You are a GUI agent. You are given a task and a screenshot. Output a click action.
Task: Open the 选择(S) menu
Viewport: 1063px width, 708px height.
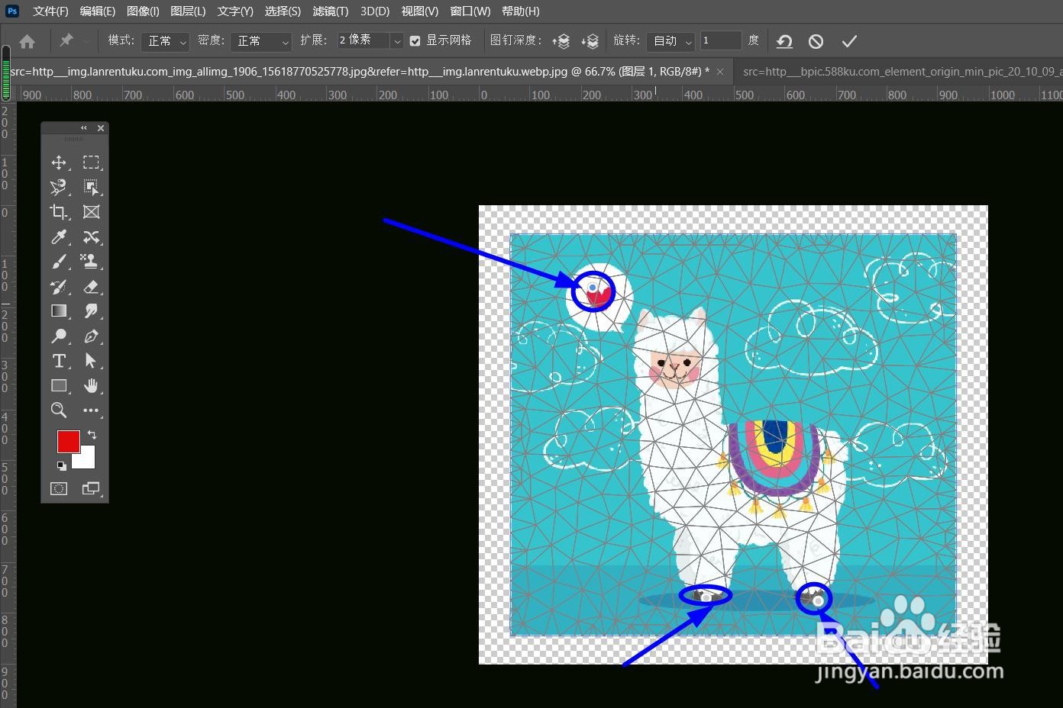283,11
